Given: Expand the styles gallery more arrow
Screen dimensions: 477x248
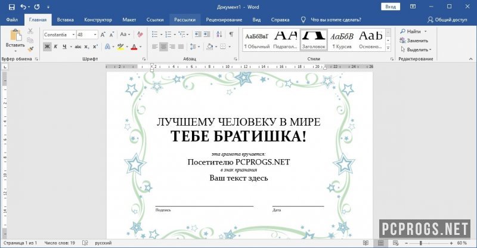Looking at the screenshot, I should [388, 48].
